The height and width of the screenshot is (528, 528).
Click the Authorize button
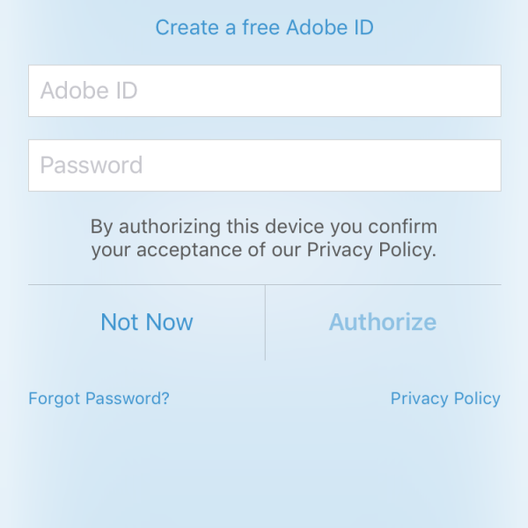(383, 322)
